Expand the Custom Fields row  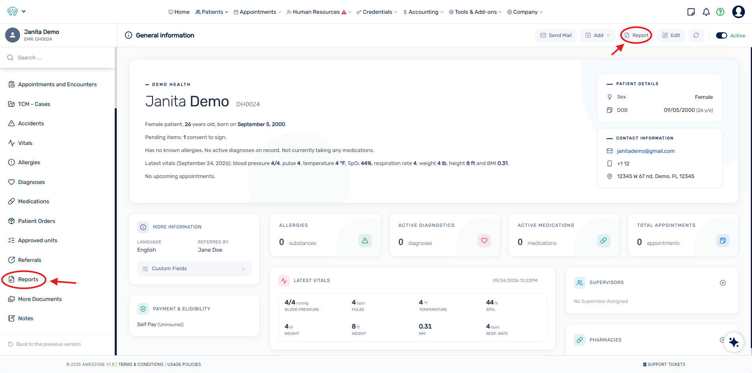(x=194, y=269)
